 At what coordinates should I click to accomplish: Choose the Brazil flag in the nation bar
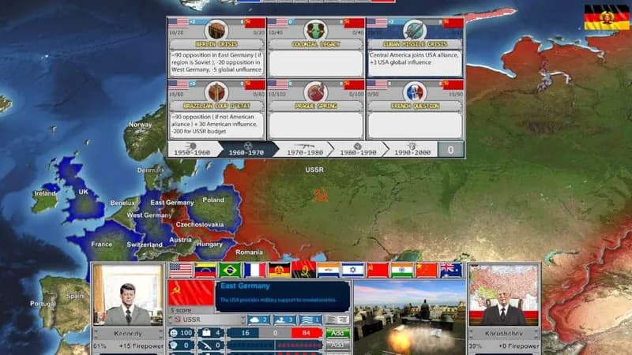(230, 270)
